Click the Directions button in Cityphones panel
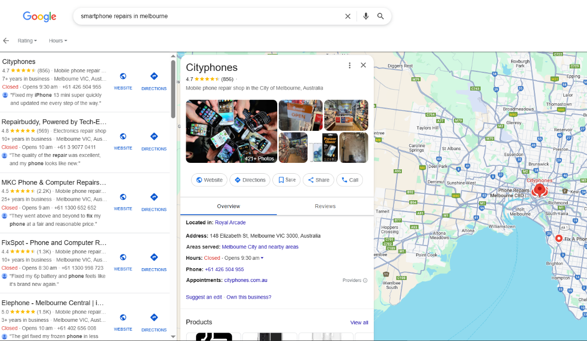The height and width of the screenshot is (341, 587). (250, 180)
